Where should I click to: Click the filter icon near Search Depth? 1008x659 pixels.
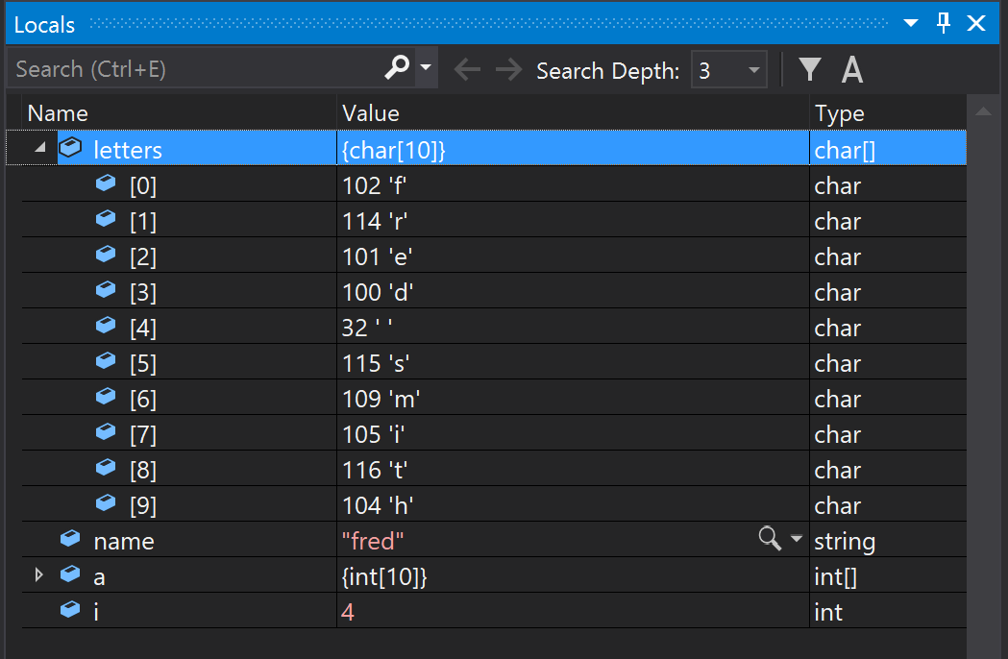coord(810,67)
